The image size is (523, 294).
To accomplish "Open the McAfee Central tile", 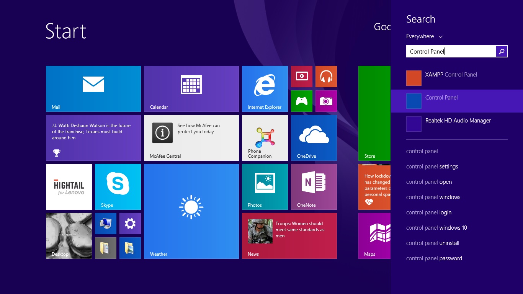I will tap(191, 138).
